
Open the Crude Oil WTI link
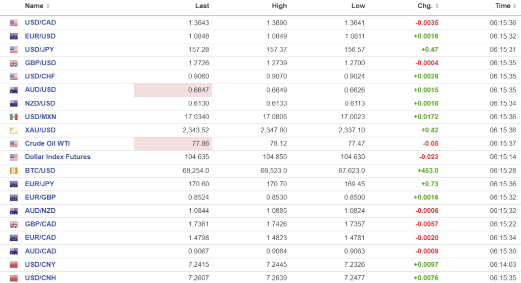tap(47, 144)
